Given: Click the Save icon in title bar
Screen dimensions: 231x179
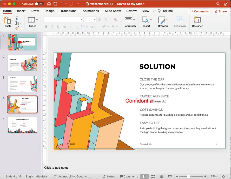Looking at the screenshot, I should pyautogui.click(x=55, y=4).
